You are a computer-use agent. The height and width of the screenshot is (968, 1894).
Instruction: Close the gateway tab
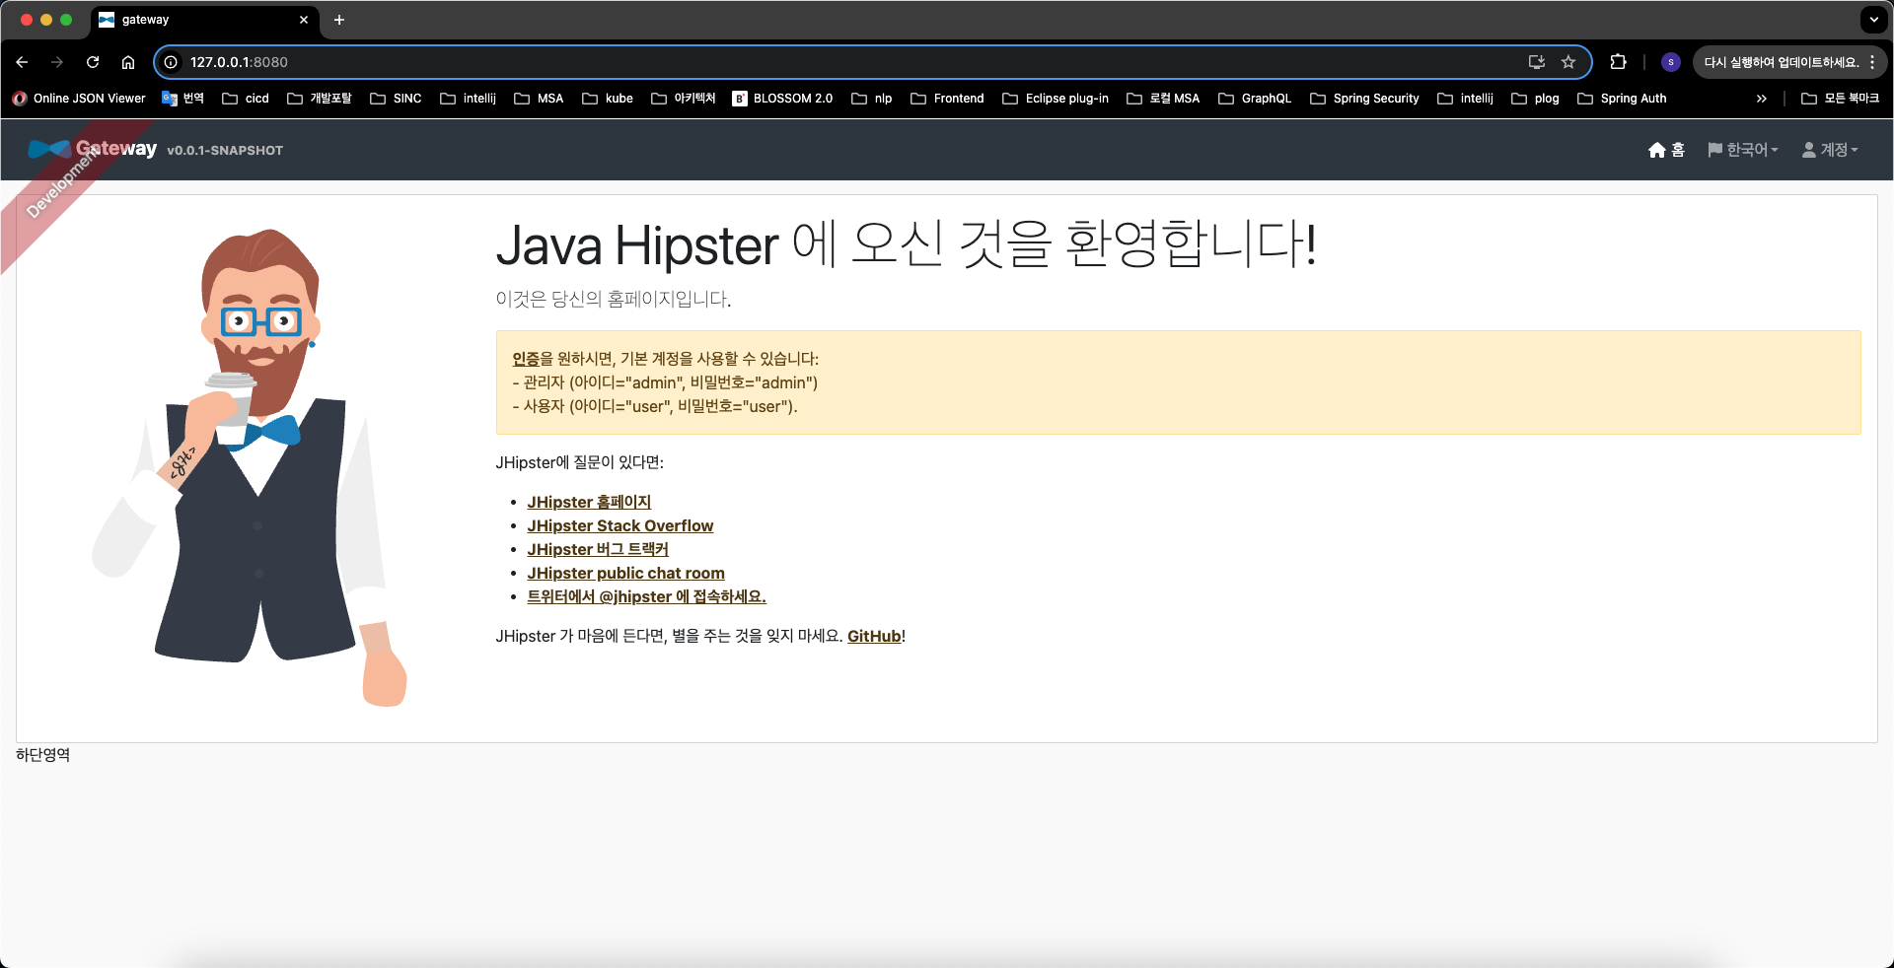304,20
